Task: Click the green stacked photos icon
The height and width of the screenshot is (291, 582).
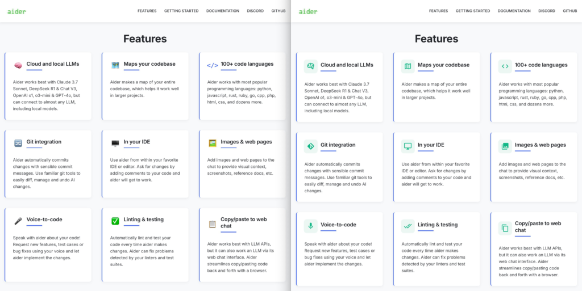Action: 505,146
